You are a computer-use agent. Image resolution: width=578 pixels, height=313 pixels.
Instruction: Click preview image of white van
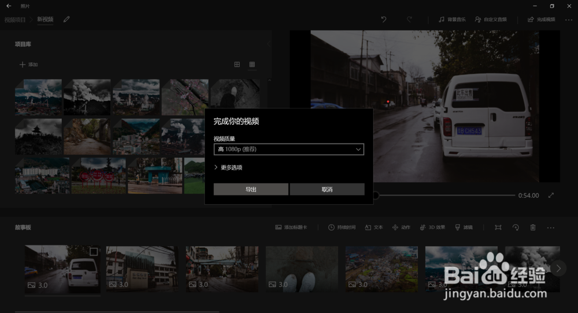(x=425, y=106)
